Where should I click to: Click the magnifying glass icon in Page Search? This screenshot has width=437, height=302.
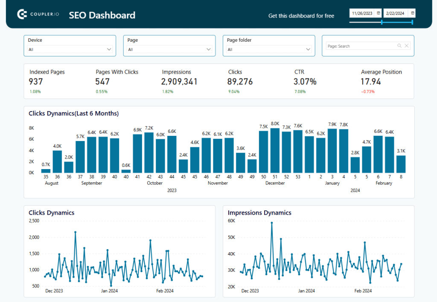click(x=399, y=45)
